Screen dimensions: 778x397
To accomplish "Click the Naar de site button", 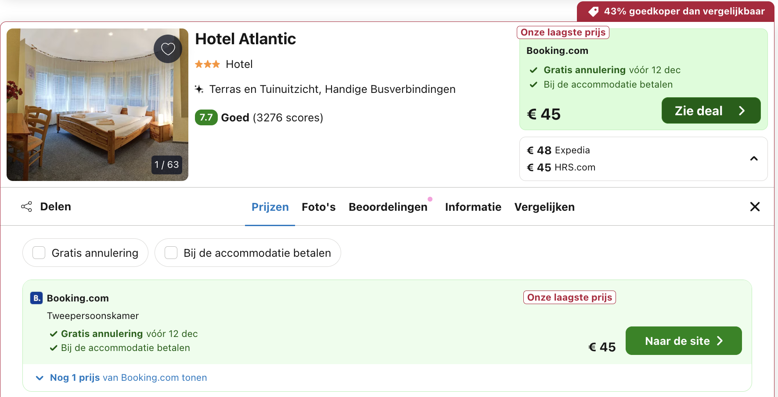I will (x=683, y=340).
